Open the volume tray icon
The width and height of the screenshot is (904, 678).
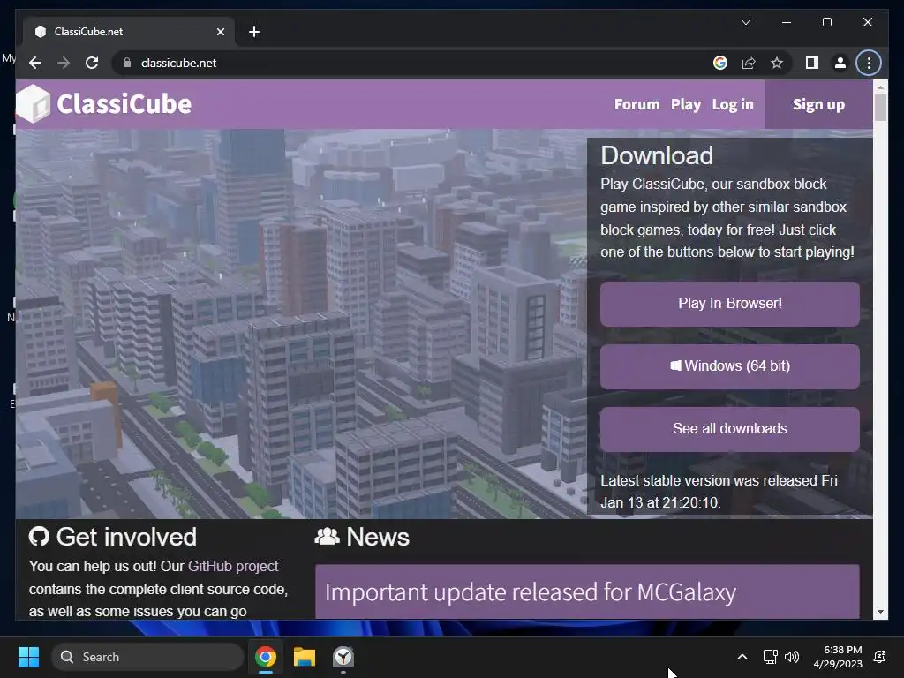792,657
